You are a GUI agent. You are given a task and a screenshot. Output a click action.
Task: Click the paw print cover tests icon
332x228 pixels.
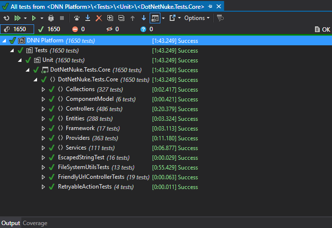click(x=77, y=18)
